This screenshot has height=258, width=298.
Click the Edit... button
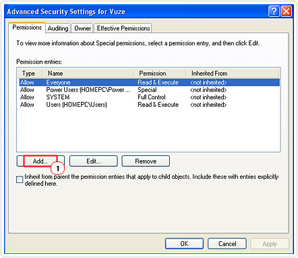click(94, 161)
